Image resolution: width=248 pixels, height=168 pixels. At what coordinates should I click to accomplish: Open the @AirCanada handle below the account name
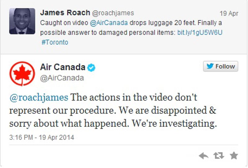pos(62,78)
